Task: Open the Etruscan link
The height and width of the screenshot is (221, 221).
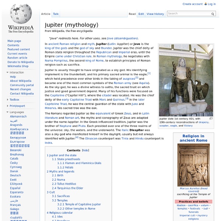Action: (91, 138)
